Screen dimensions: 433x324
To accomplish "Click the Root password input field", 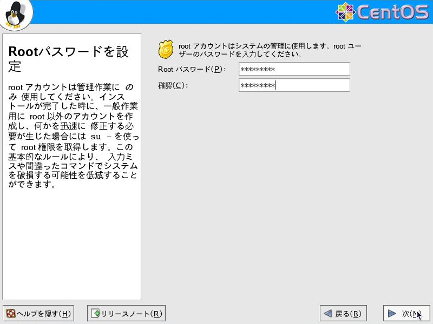I will [x=294, y=69].
